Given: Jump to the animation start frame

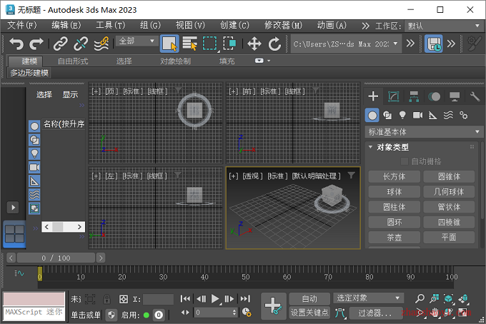Looking at the screenshot, I should [185, 299].
